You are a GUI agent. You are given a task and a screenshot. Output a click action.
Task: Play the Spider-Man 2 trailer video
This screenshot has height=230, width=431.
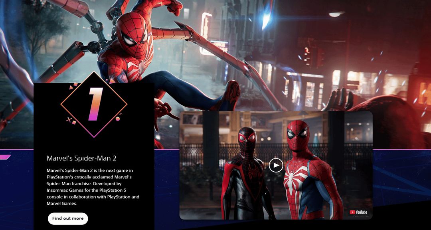click(276, 165)
